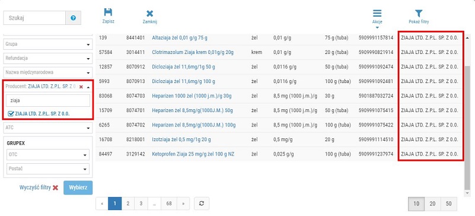Expand the Grupa dropdown
Image resolution: width=475 pixels, height=216 pixels.
click(x=48, y=45)
